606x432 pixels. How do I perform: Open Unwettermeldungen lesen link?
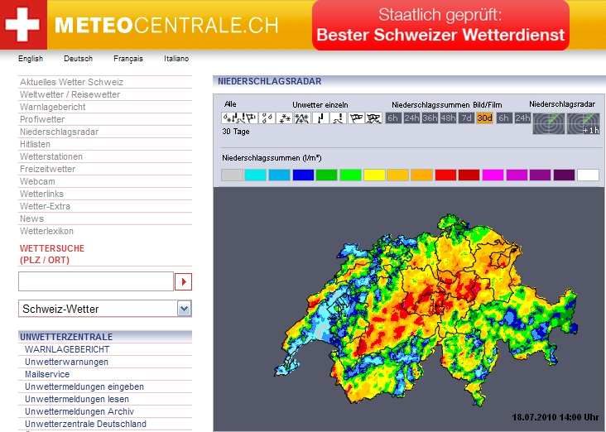77,399
